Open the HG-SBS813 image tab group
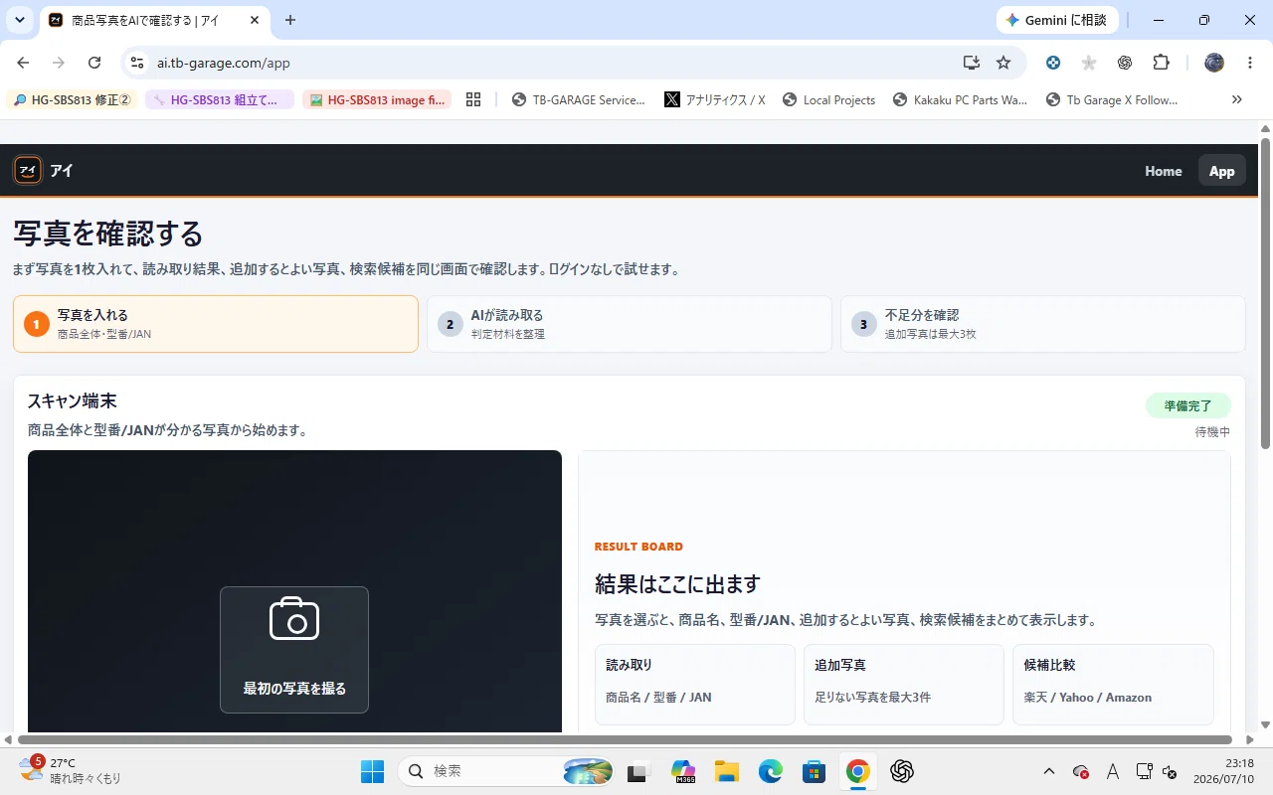Screen dimensions: 1273x795 377,99
